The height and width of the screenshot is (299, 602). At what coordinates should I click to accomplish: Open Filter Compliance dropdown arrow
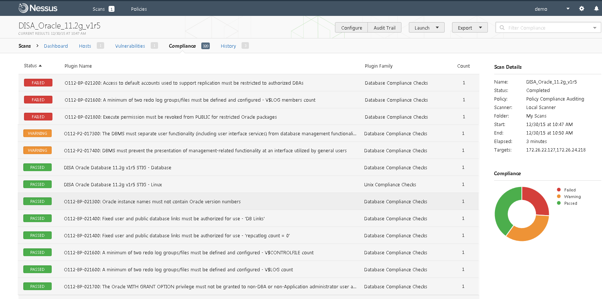tap(595, 28)
